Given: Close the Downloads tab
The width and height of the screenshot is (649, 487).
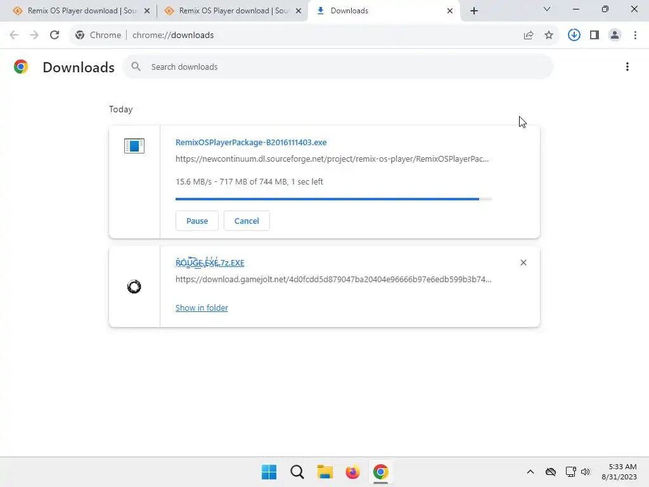Looking at the screenshot, I should [450, 11].
